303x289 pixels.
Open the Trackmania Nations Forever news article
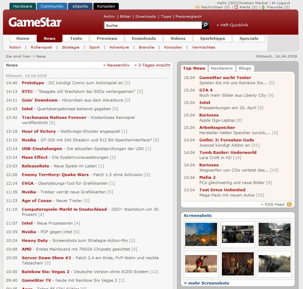click(x=54, y=117)
